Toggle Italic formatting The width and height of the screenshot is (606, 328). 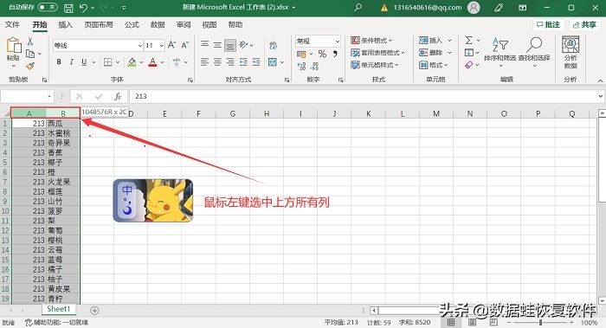pos(72,61)
